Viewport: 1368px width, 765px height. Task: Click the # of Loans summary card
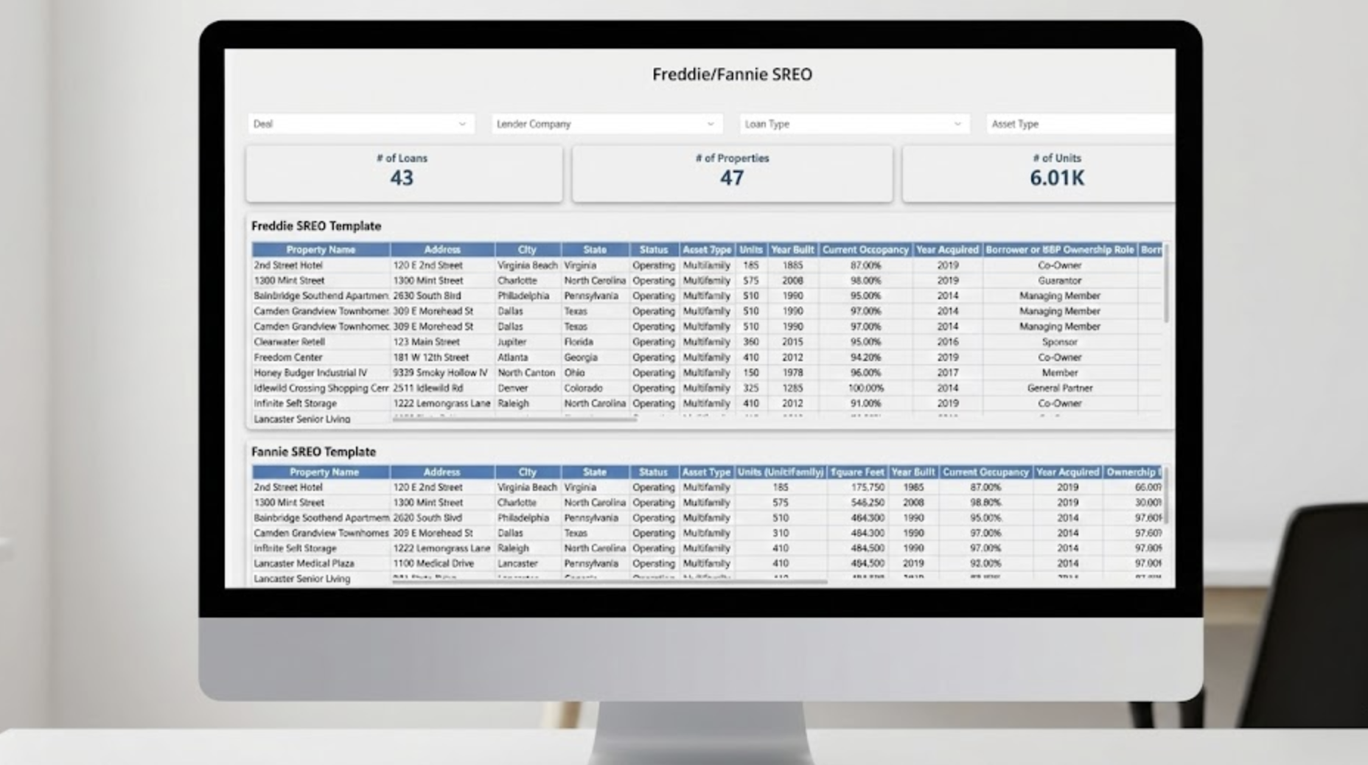click(403, 173)
